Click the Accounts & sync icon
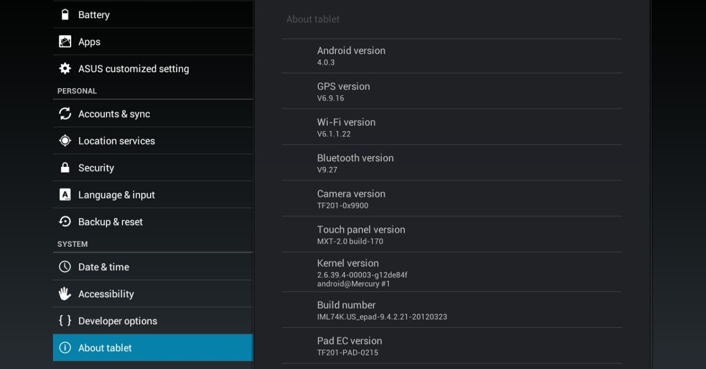 65,114
